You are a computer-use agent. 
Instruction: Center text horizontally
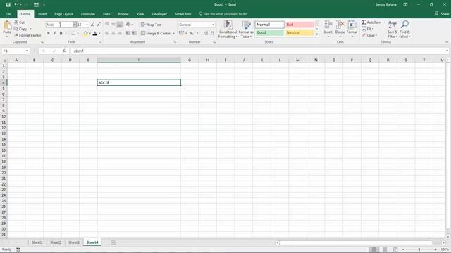[113, 33]
